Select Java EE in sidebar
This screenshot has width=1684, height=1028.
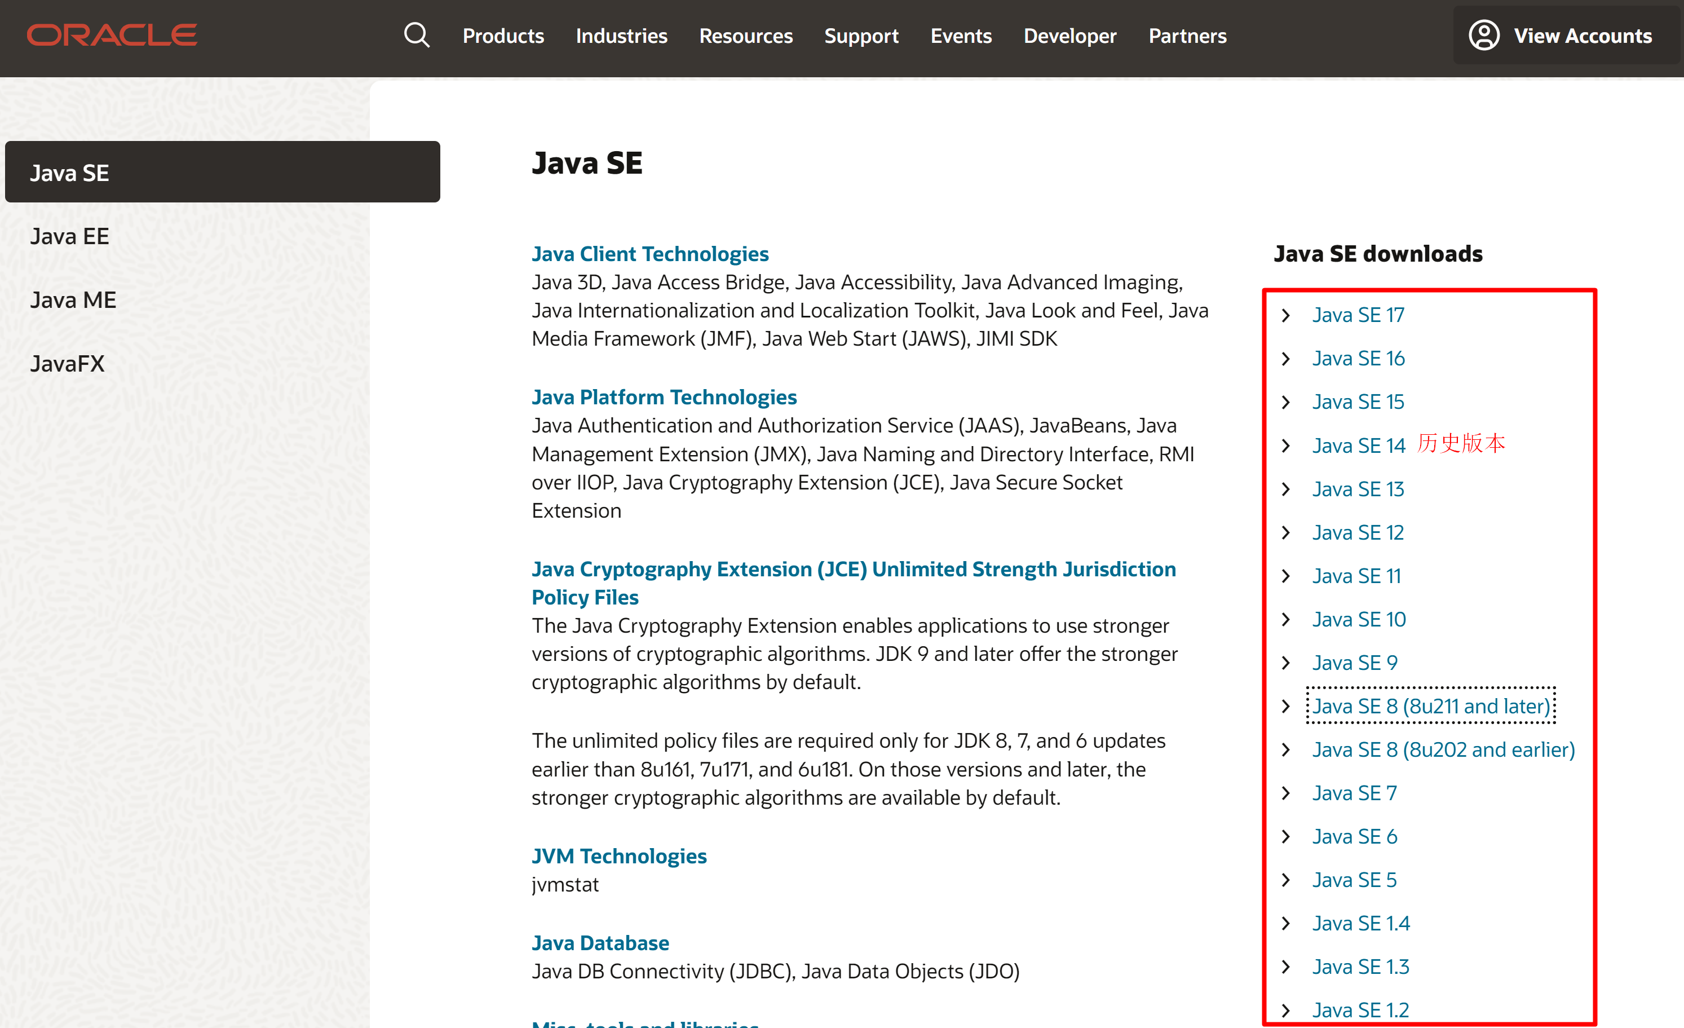tap(70, 236)
